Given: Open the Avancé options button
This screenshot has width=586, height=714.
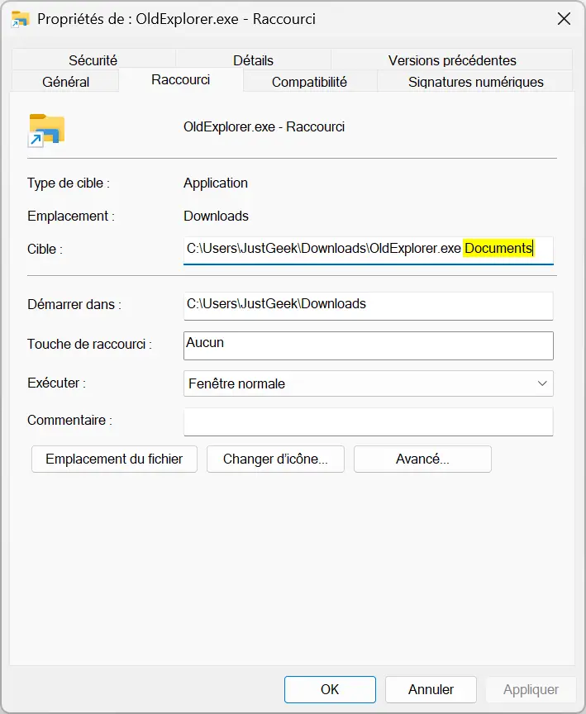Looking at the screenshot, I should [422, 459].
